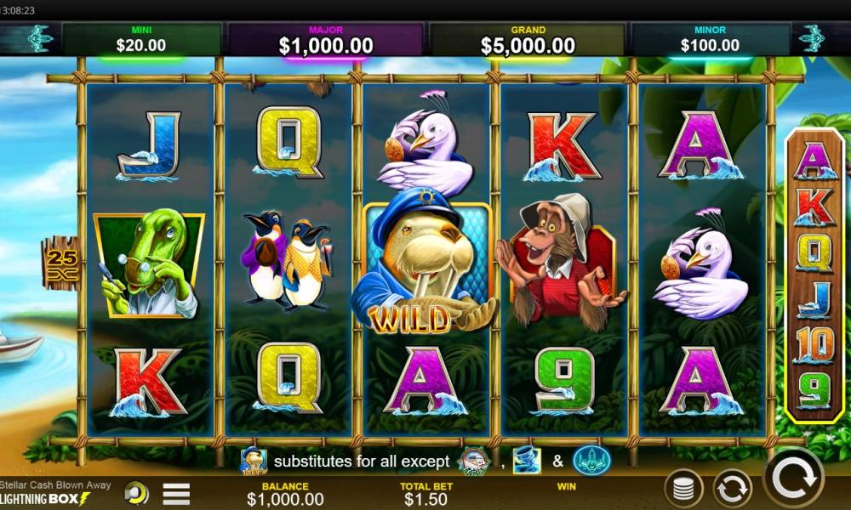This screenshot has height=510, width=851.
Task: Click the Balance $1,000.00 display
Action: (285, 494)
